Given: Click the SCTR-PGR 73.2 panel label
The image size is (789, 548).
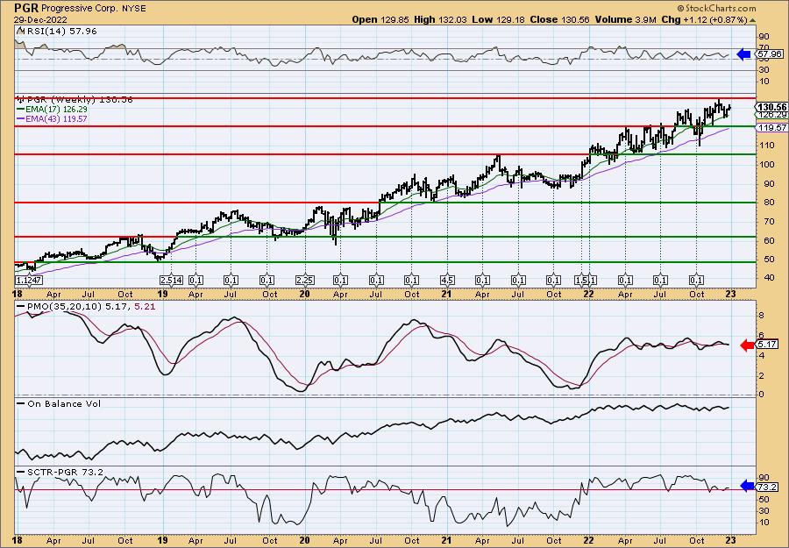Looking at the screenshot, I should coord(60,472).
